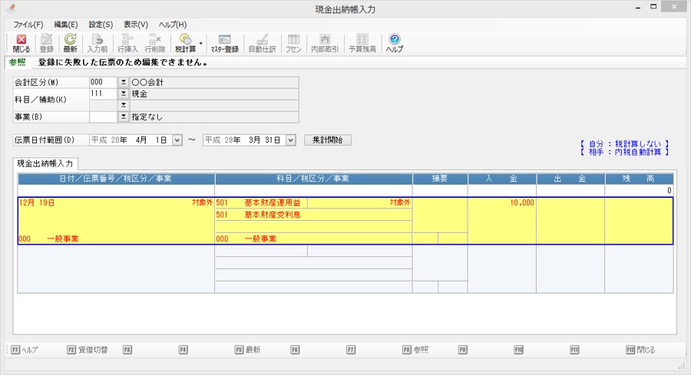Click the 科目 code field containing 111
Screen dimensions: 691x375
tap(102, 94)
